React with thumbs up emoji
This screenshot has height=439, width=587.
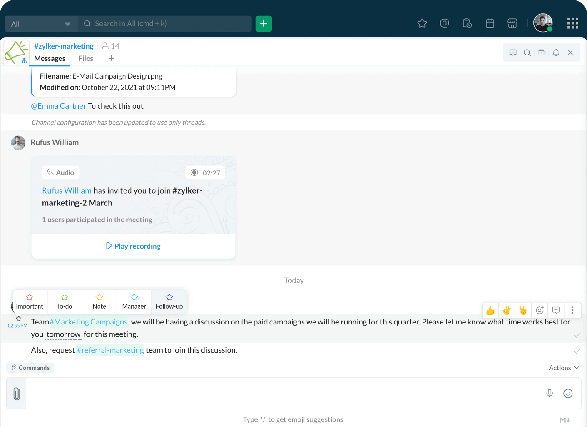pos(490,310)
